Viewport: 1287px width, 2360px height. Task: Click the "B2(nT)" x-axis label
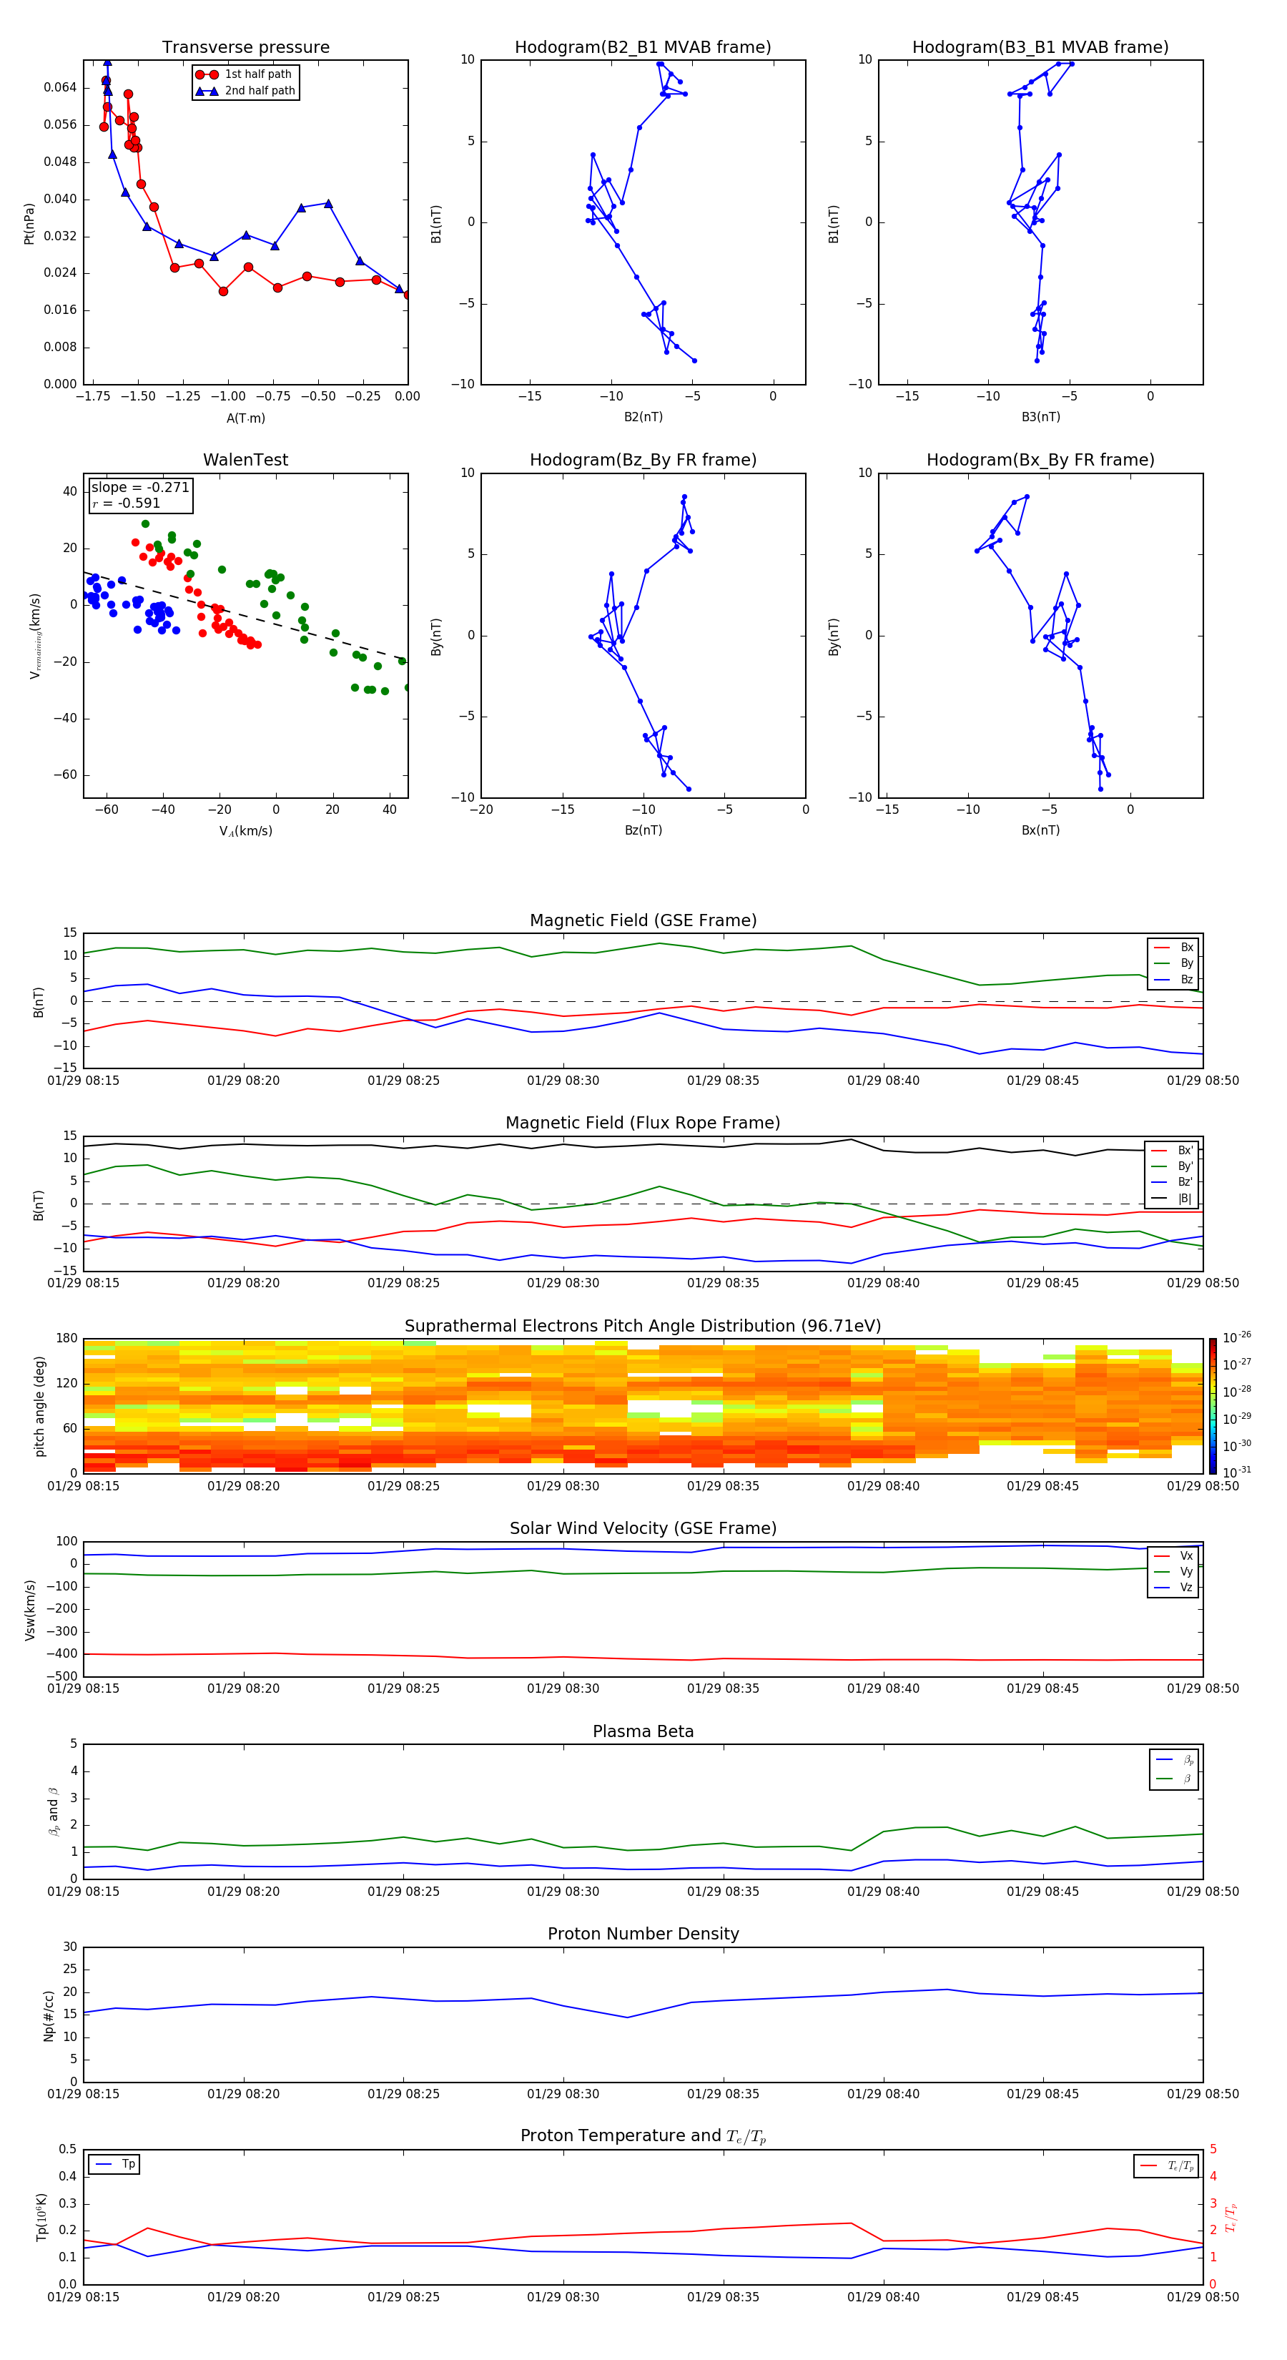(x=643, y=417)
